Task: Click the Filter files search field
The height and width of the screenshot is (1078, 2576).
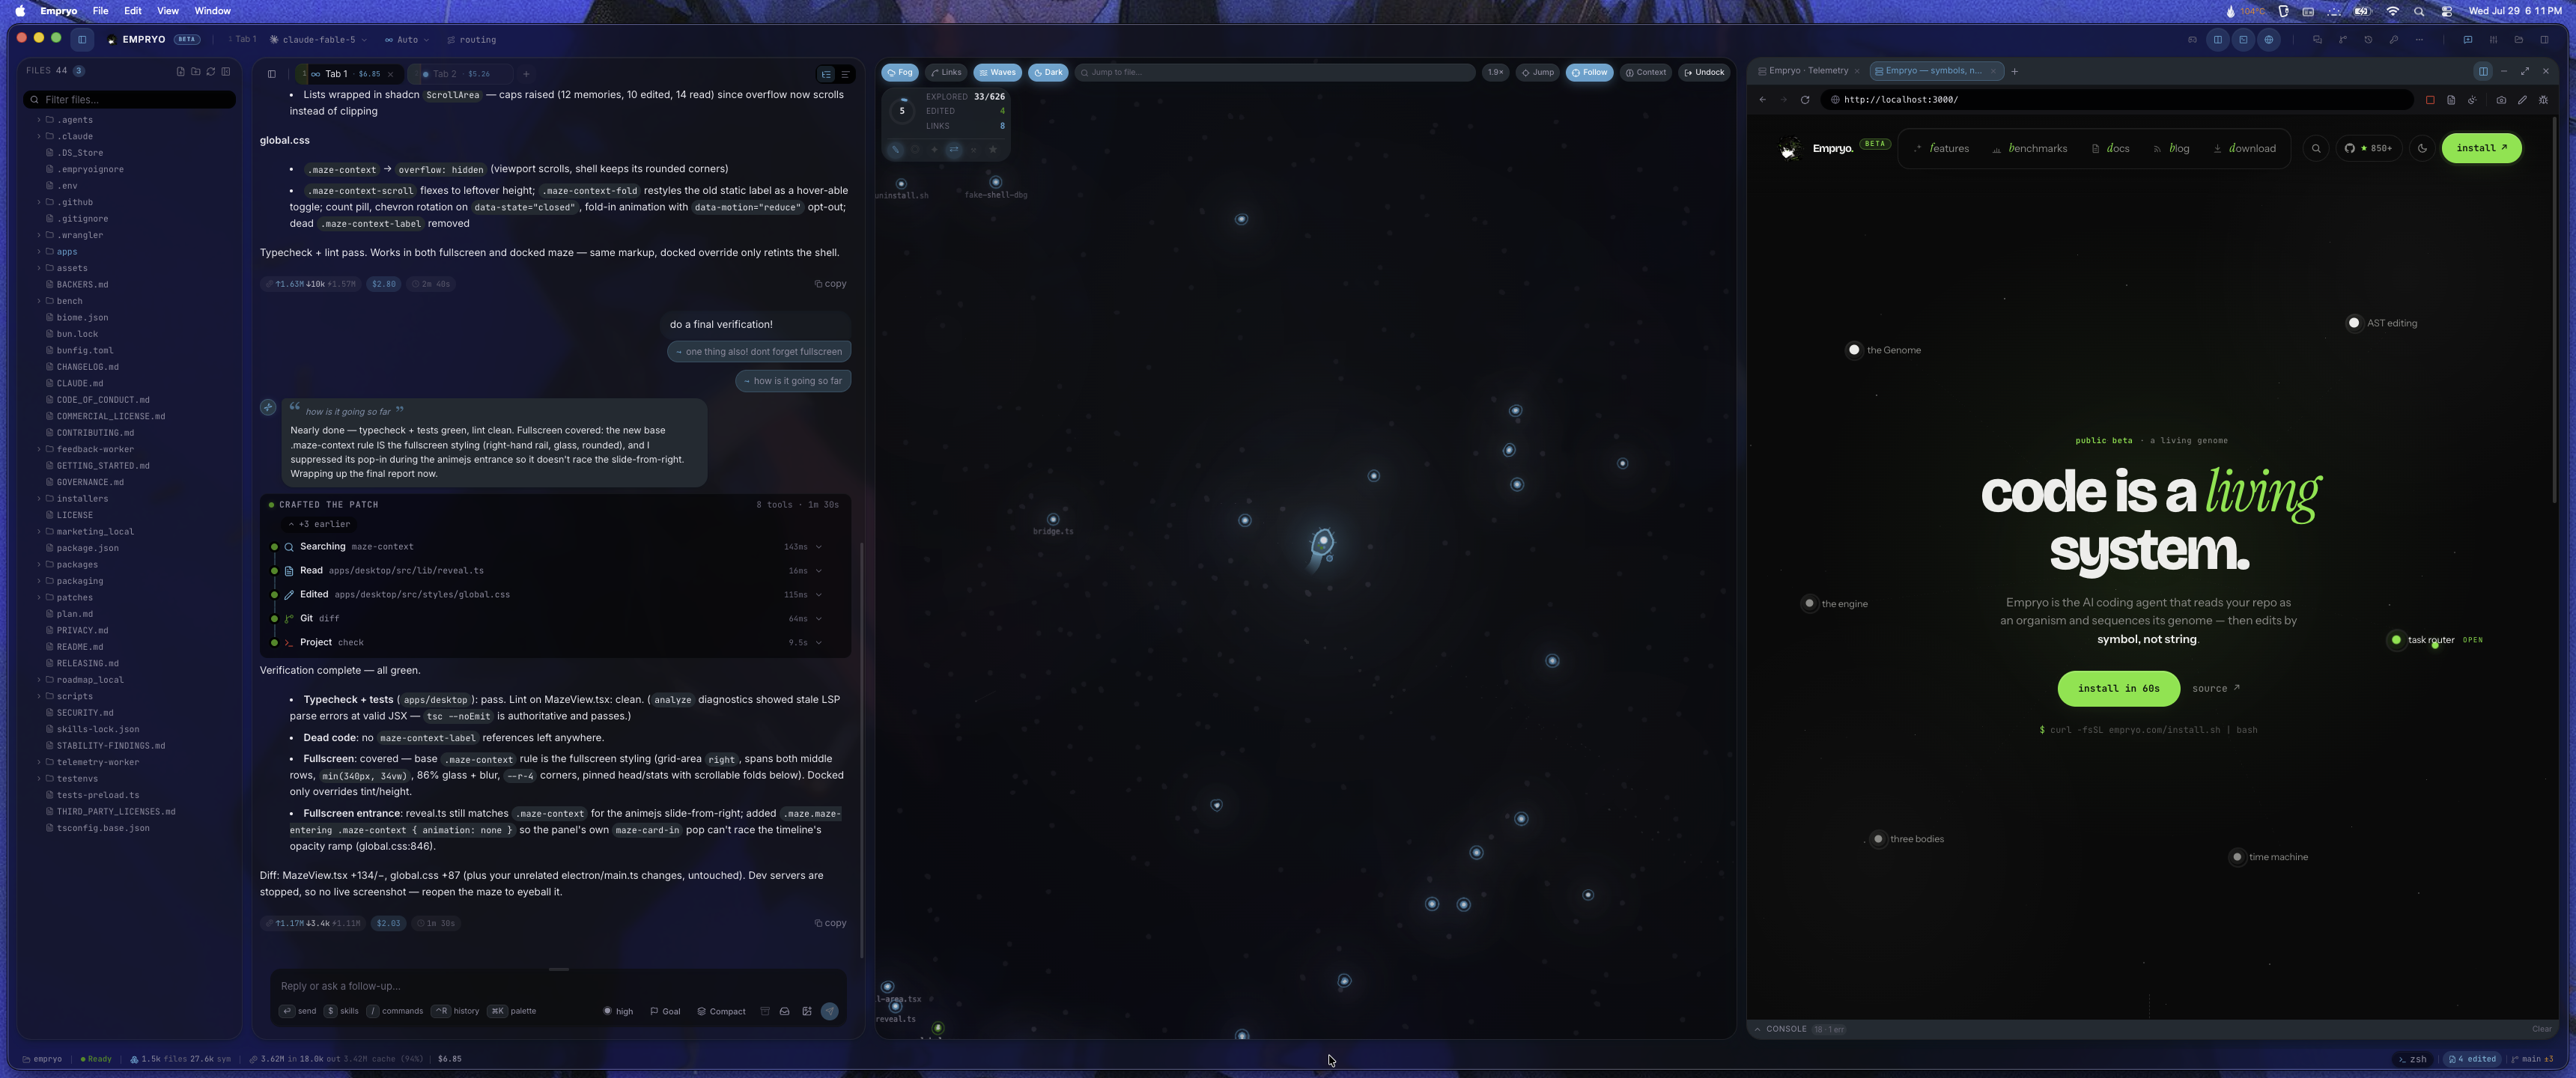Action: pyautogui.click(x=130, y=100)
